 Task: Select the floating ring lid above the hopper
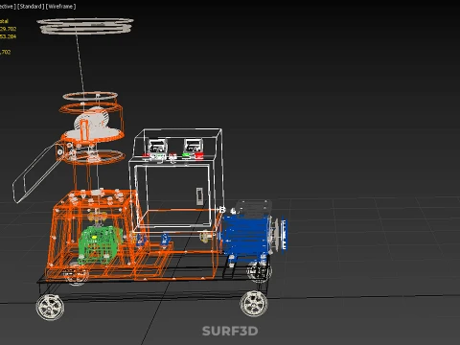[x=85, y=26]
